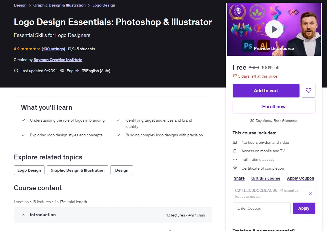View the 130 ratings link
Screen dimensions: 327x231
click(x=53, y=49)
